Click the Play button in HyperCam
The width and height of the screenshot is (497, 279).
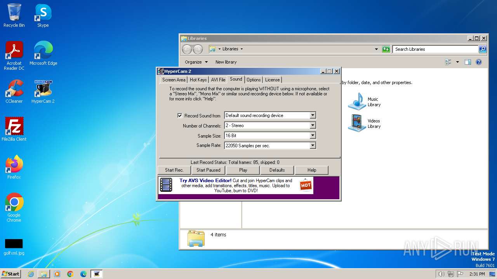click(x=243, y=170)
